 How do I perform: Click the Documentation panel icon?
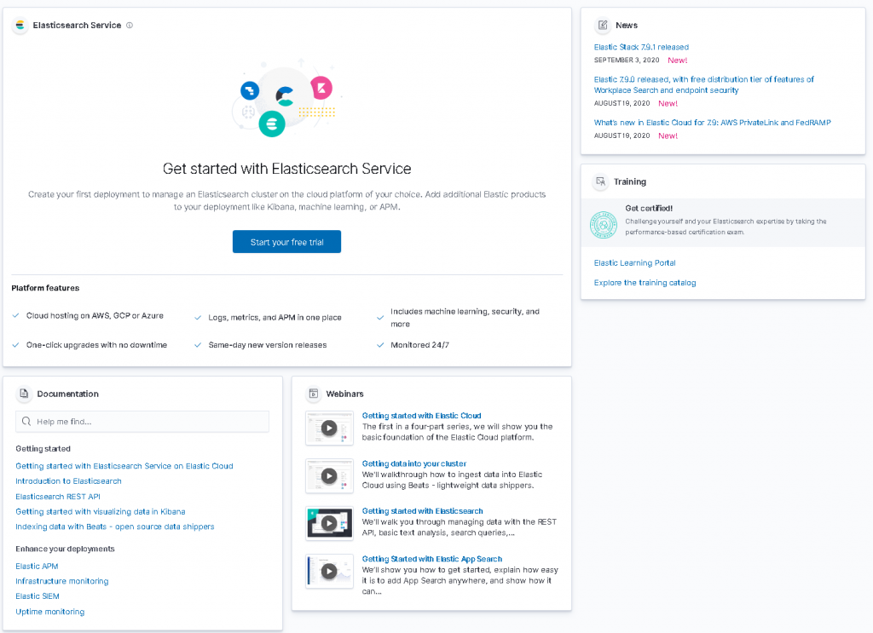point(24,394)
